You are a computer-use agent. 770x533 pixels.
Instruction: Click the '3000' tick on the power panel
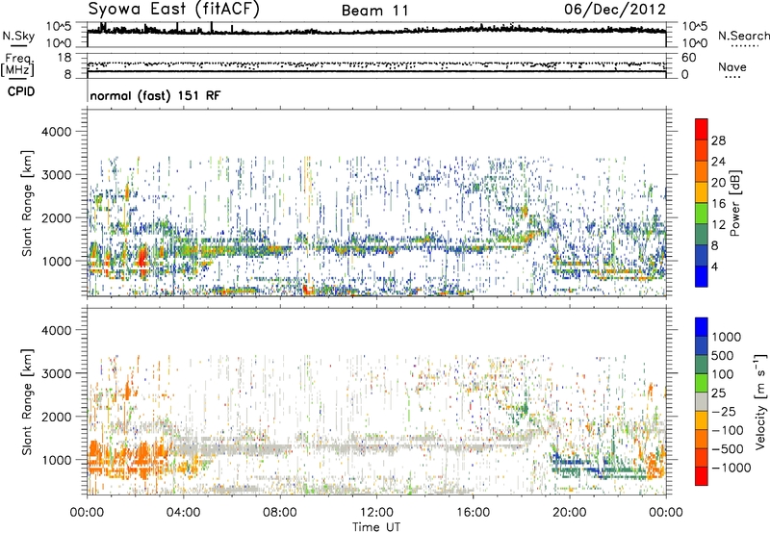pyautogui.click(x=57, y=175)
